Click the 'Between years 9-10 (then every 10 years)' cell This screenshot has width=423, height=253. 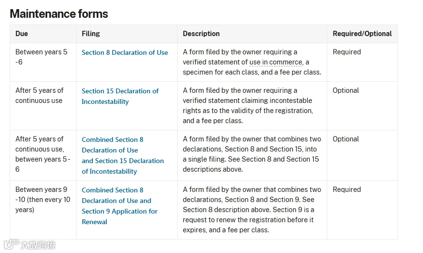[x=43, y=200]
